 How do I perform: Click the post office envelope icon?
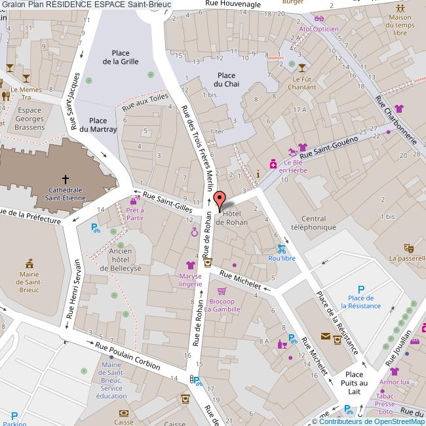tap(325, 336)
